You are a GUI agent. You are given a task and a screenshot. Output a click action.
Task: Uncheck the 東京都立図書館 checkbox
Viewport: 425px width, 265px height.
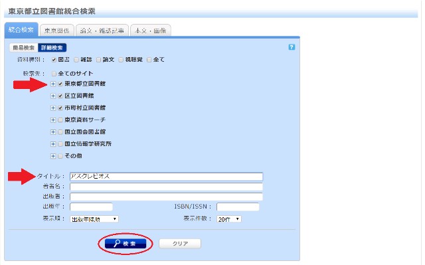[x=60, y=84]
